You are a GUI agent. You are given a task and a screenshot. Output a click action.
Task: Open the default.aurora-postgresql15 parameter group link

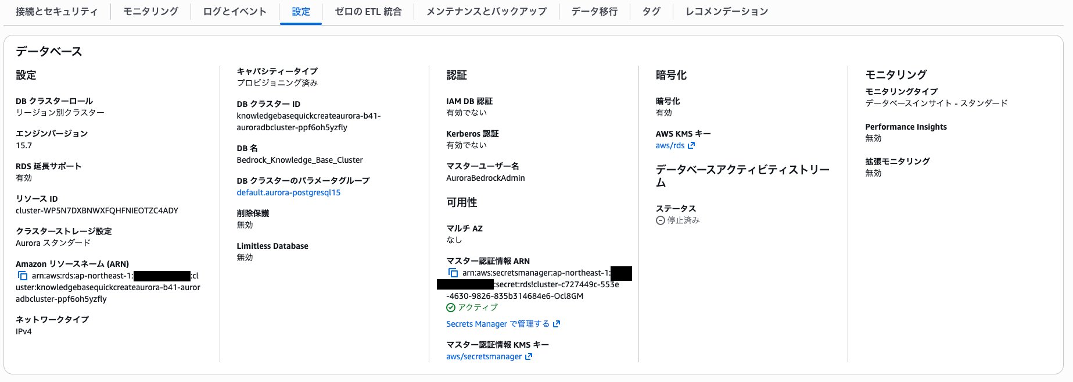pos(289,192)
